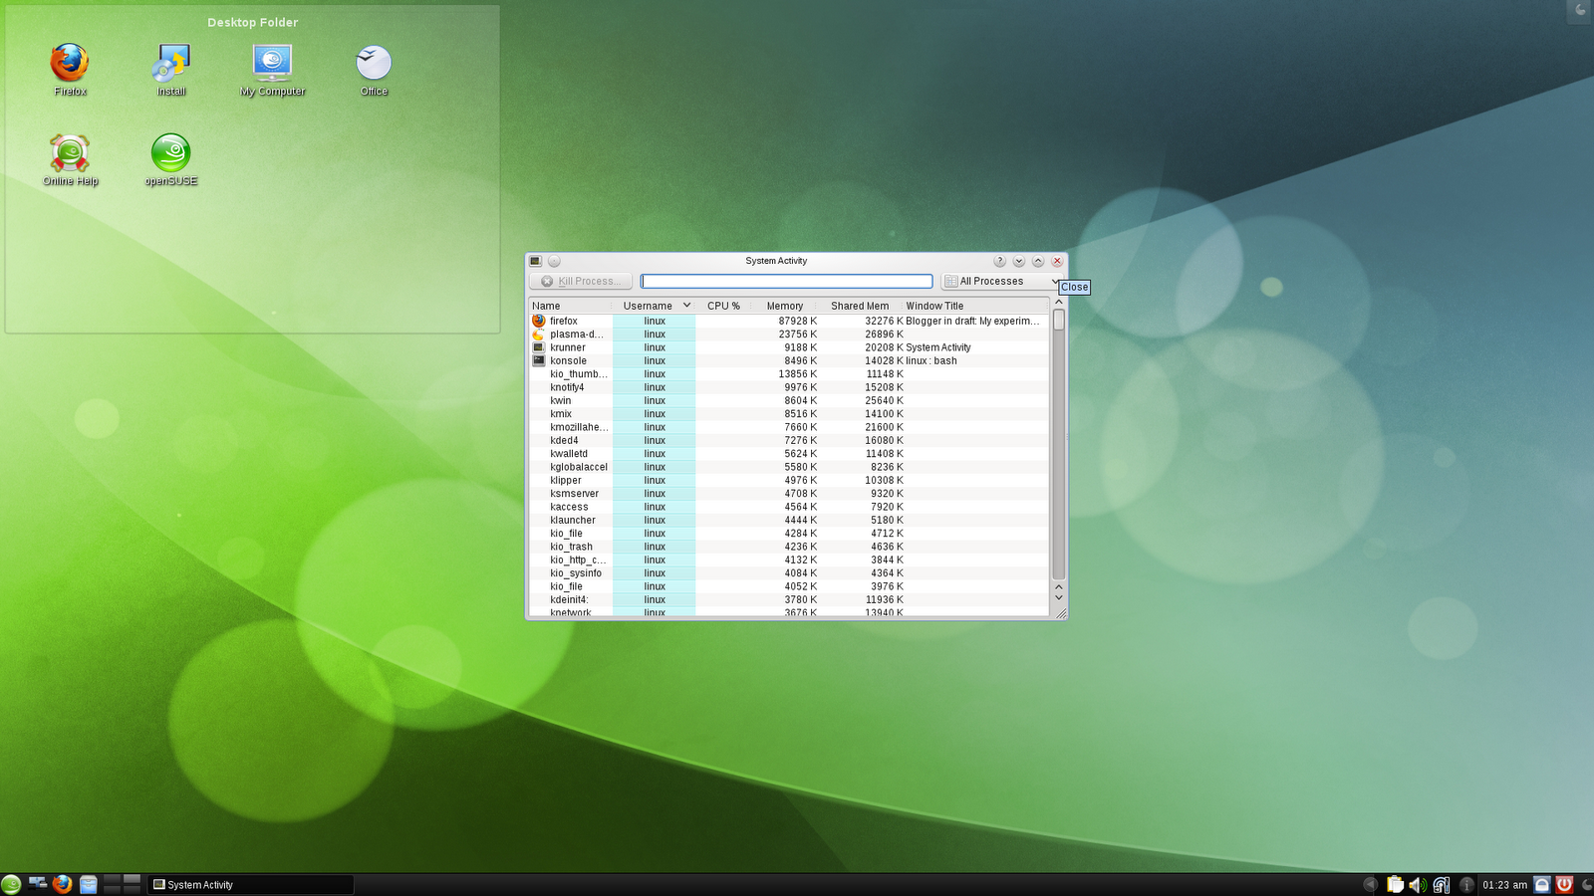Mute audio via the speaker tray icon
The image size is (1594, 896).
pos(1418,884)
